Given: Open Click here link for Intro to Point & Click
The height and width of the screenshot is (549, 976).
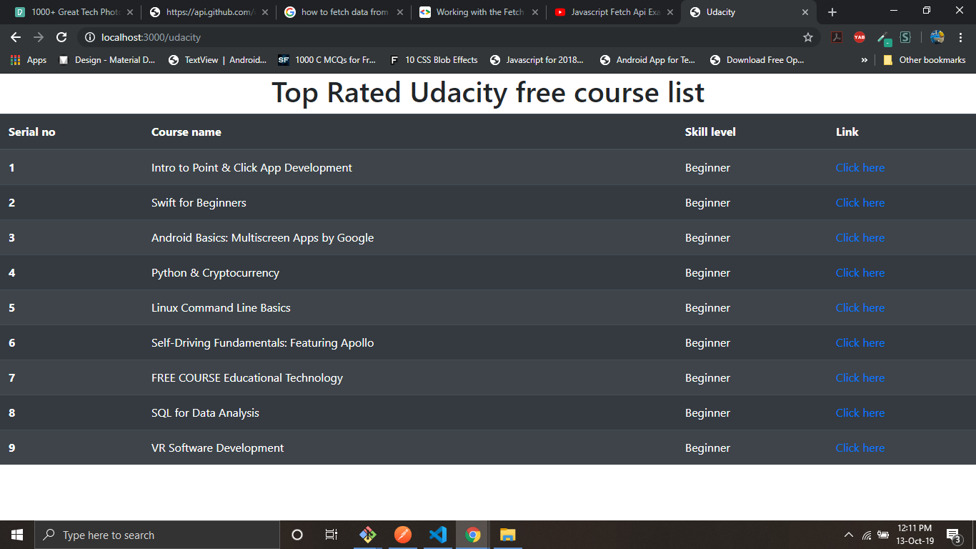Looking at the screenshot, I should point(860,168).
